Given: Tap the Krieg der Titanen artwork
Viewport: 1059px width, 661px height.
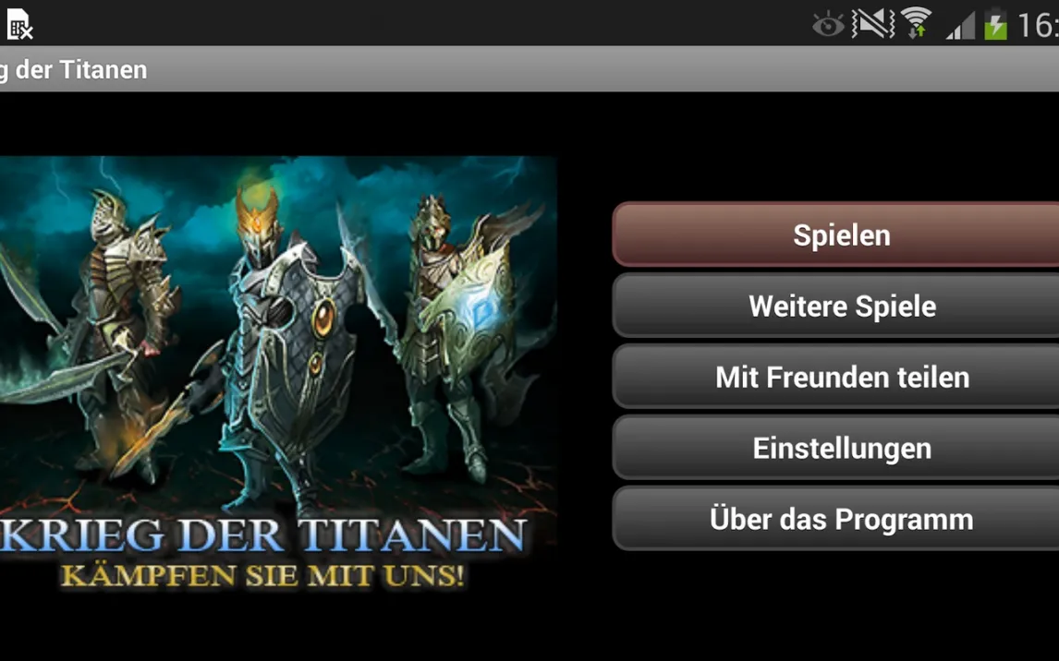Looking at the screenshot, I should click(278, 373).
